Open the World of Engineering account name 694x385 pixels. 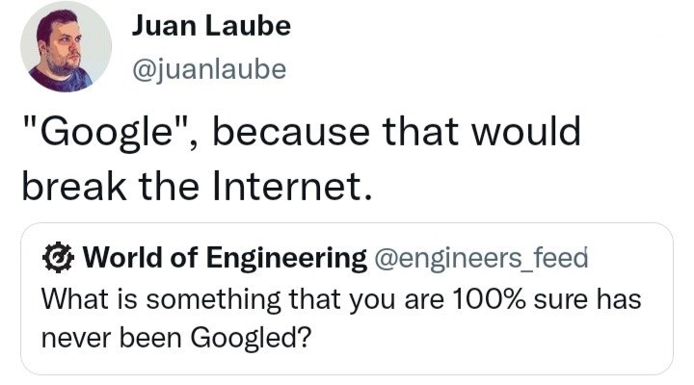pos(225,258)
